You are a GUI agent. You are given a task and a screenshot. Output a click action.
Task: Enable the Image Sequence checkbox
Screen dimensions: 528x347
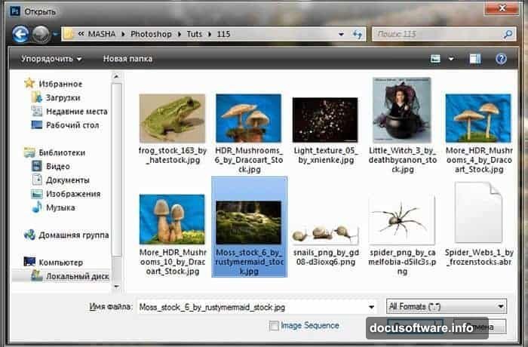click(274, 326)
